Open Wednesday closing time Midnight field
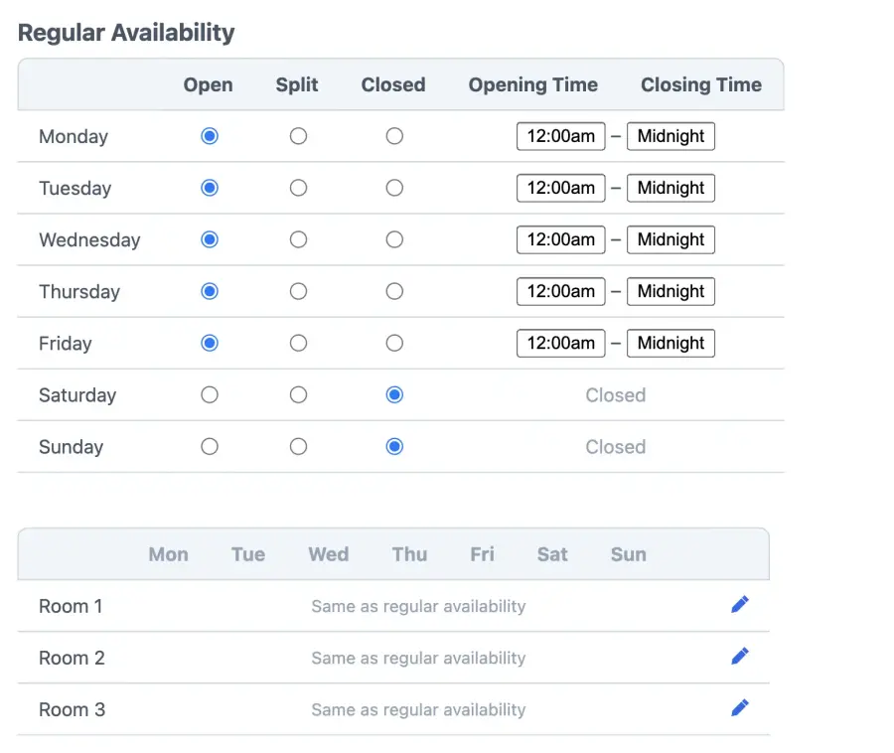The image size is (894, 753). tap(670, 239)
